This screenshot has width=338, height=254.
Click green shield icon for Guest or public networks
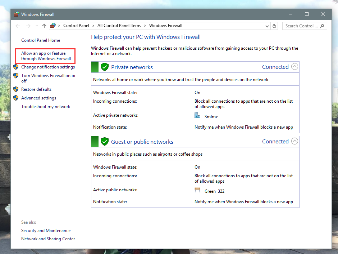coord(105,142)
